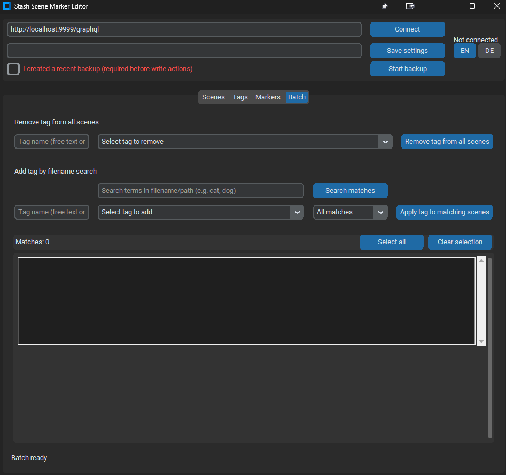Screen dimensions: 506x475
Task: Click the Search matches button
Action: [x=350, y=191]
